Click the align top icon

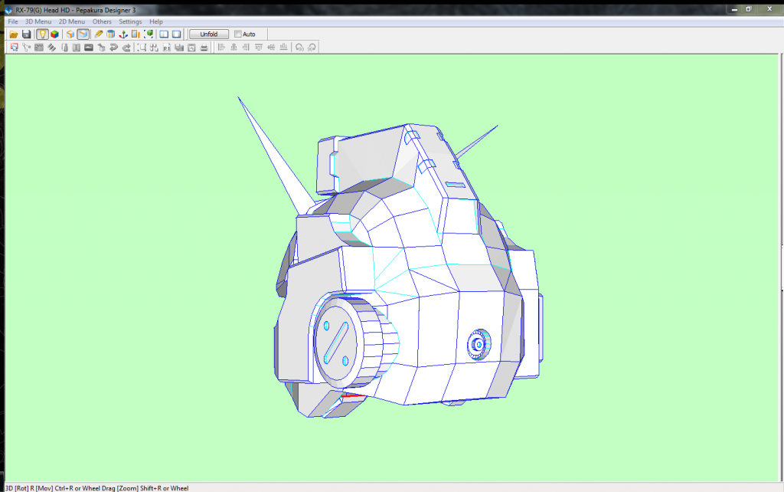tap(259, 47)
